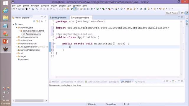
Task: Click the New file toolbar icon
Action: pyautogui.click(x=14, y=9)
